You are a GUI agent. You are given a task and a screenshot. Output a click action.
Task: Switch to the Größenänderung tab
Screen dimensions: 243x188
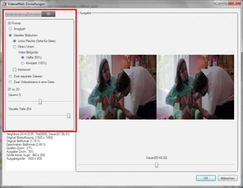tap(16, 14)
